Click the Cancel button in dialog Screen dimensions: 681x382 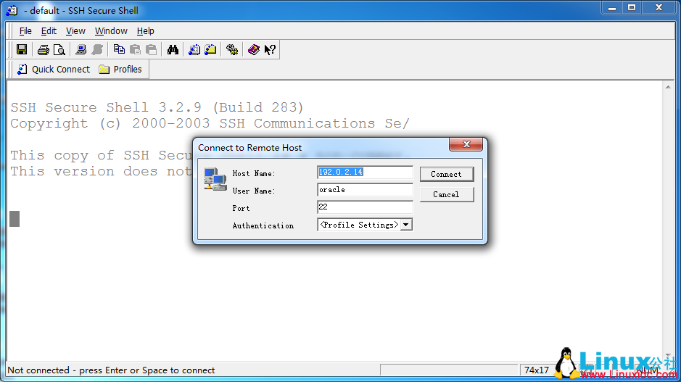447,194
